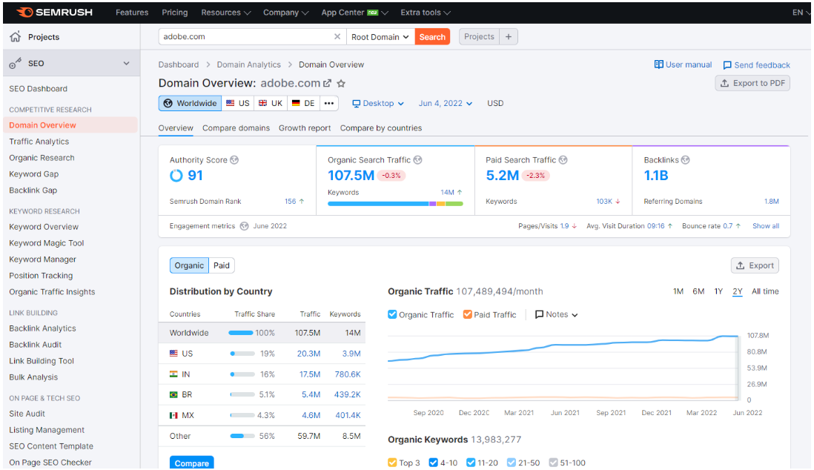
Task: Open Site Audit in sidebar
Action: pos(27,414)
